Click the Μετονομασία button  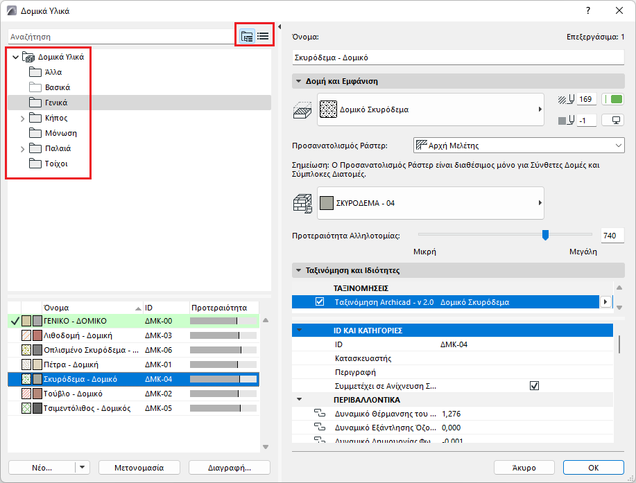pyautogui.click(x=139, y=467)
